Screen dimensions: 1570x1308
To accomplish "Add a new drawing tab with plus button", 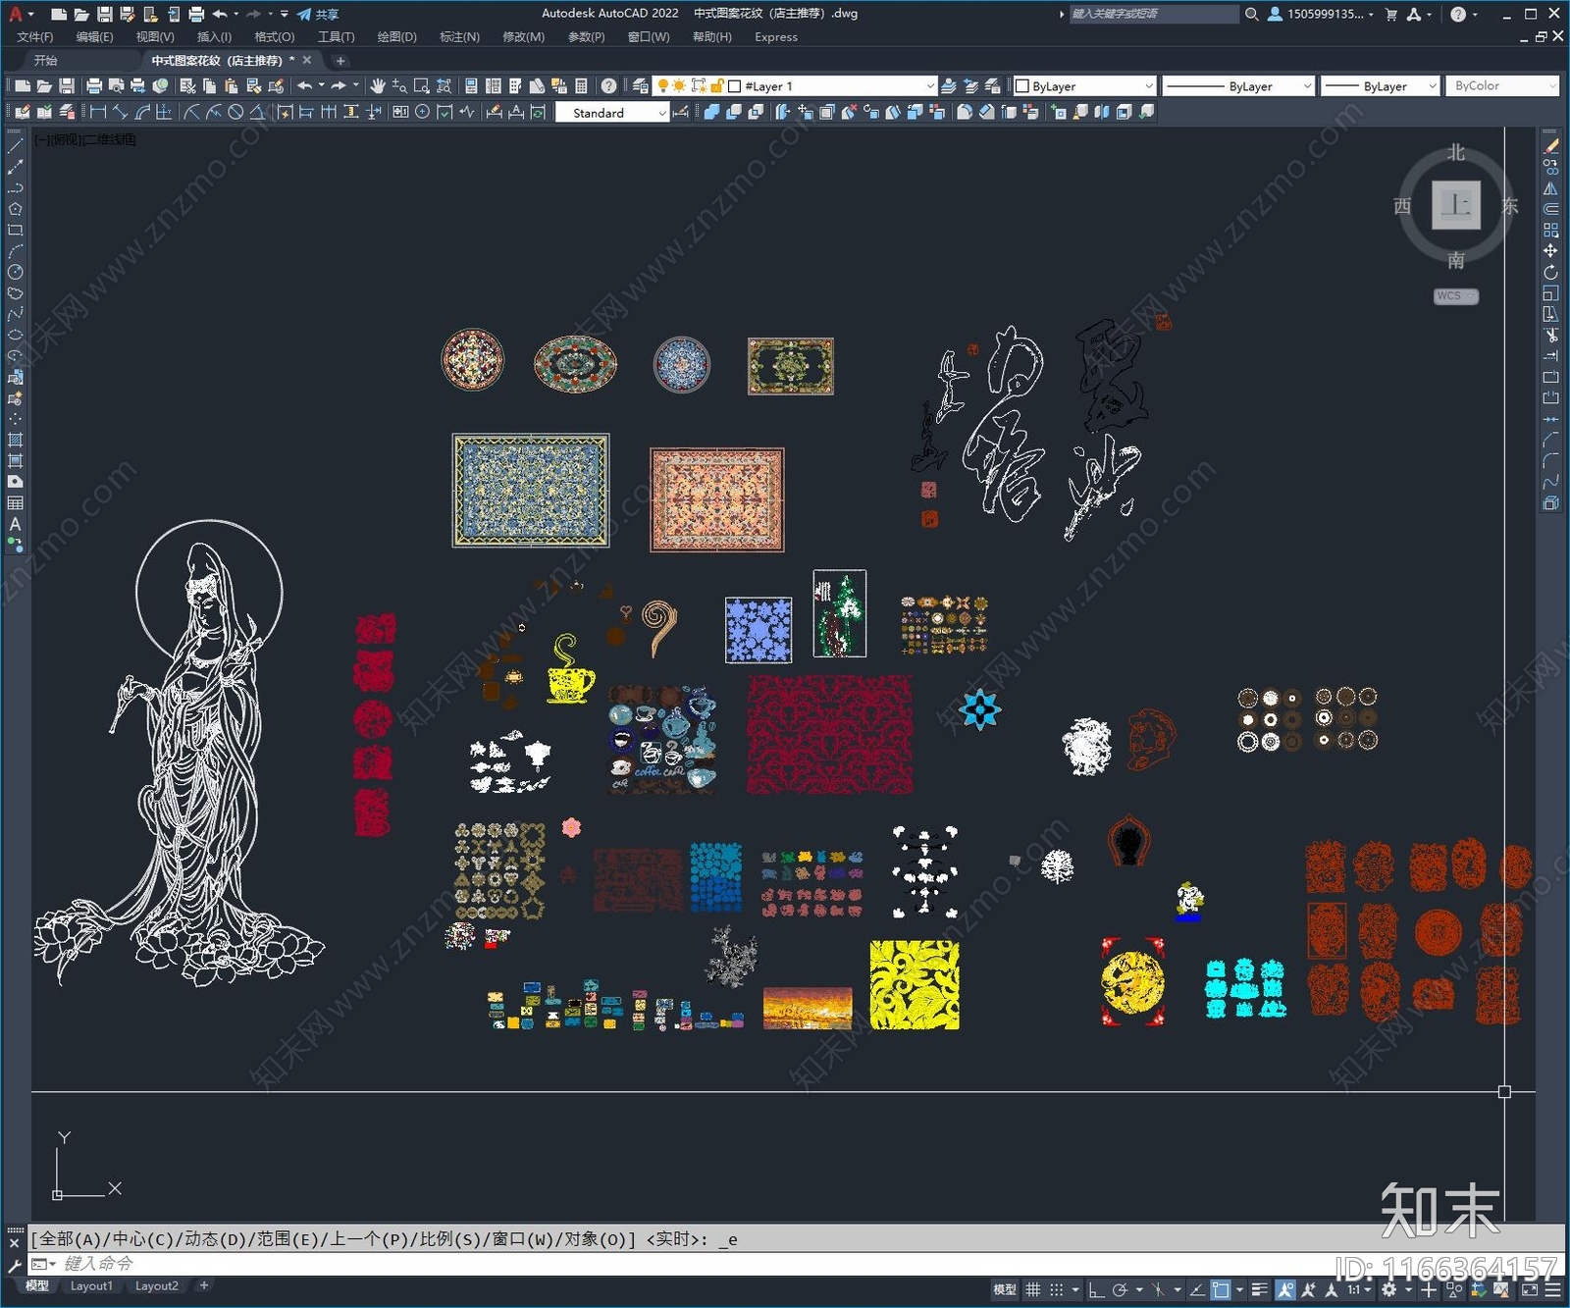I will pos(340,61).
